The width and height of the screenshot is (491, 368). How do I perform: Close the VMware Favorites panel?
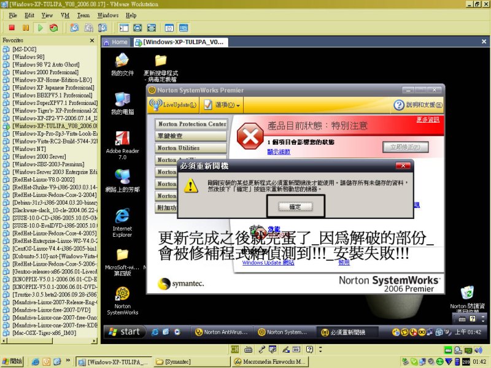(91, 40)
